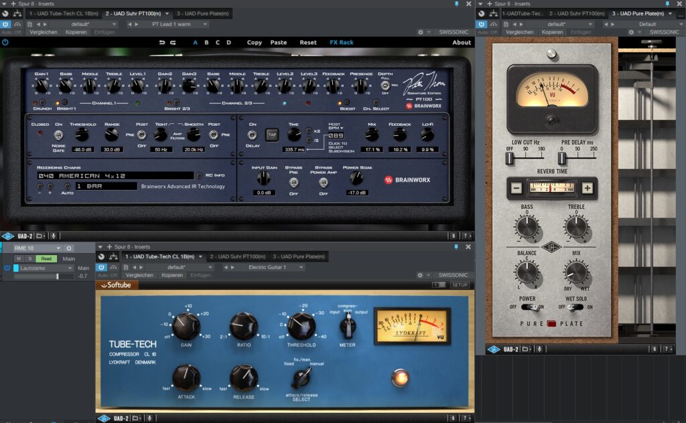The width and height of the screenshot is (686, 423).
Task: Click track volume fader showing -0.7
Action: click(58, 276)
